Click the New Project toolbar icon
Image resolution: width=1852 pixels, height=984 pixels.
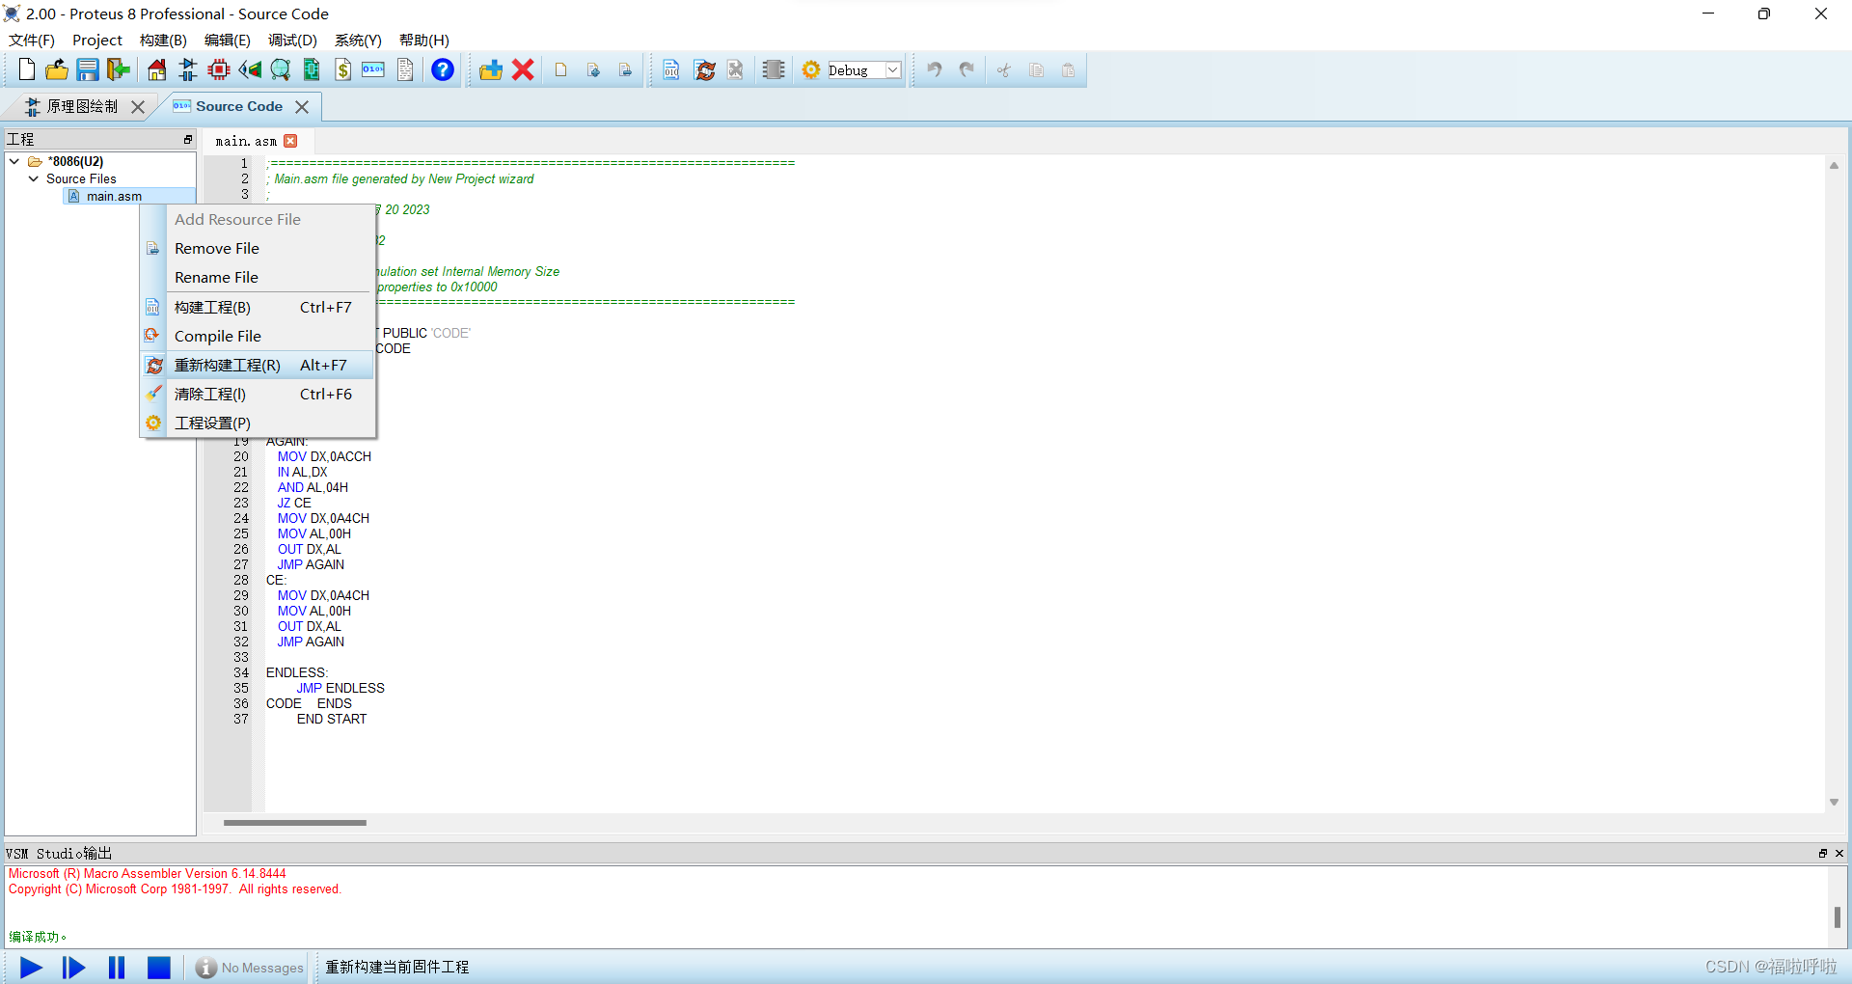tap(27, 69)
